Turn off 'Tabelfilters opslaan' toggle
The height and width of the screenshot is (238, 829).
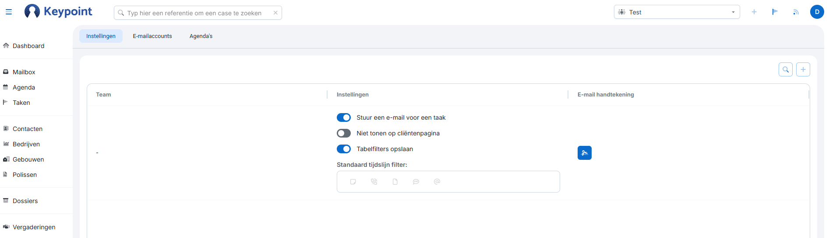[344, 149]
